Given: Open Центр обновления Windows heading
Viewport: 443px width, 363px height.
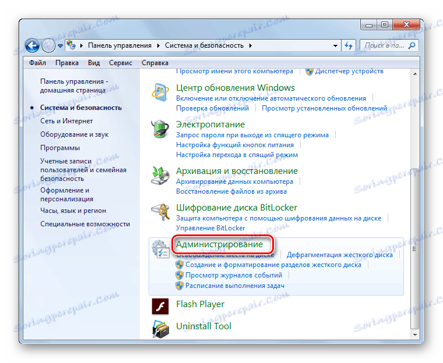Looking at the screenshot, I should 235,88.
